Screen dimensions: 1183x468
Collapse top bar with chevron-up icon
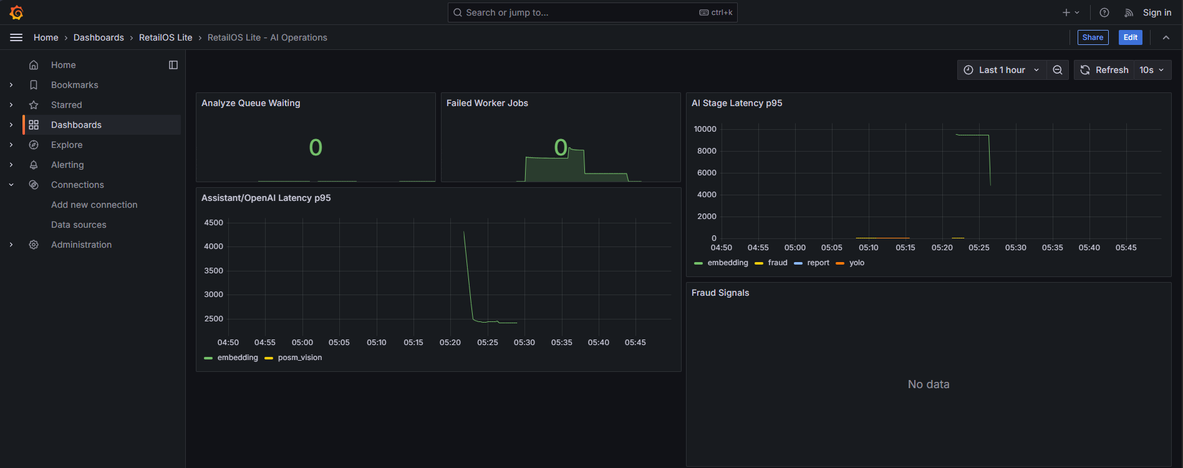1166,37
